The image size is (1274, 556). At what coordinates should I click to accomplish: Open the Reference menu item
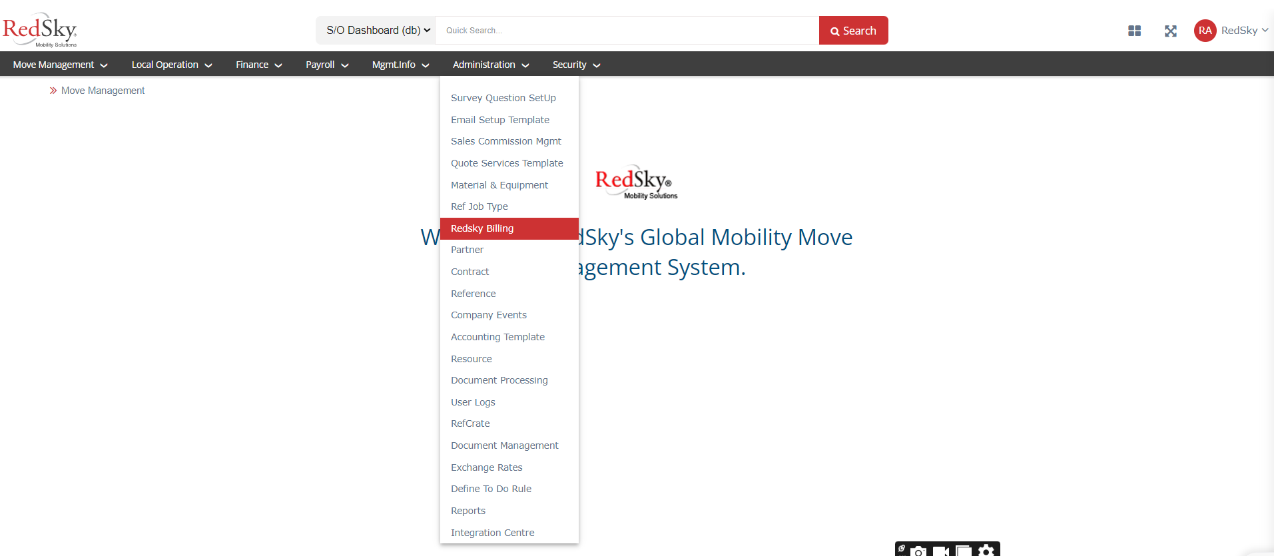[x=509, y=294]
